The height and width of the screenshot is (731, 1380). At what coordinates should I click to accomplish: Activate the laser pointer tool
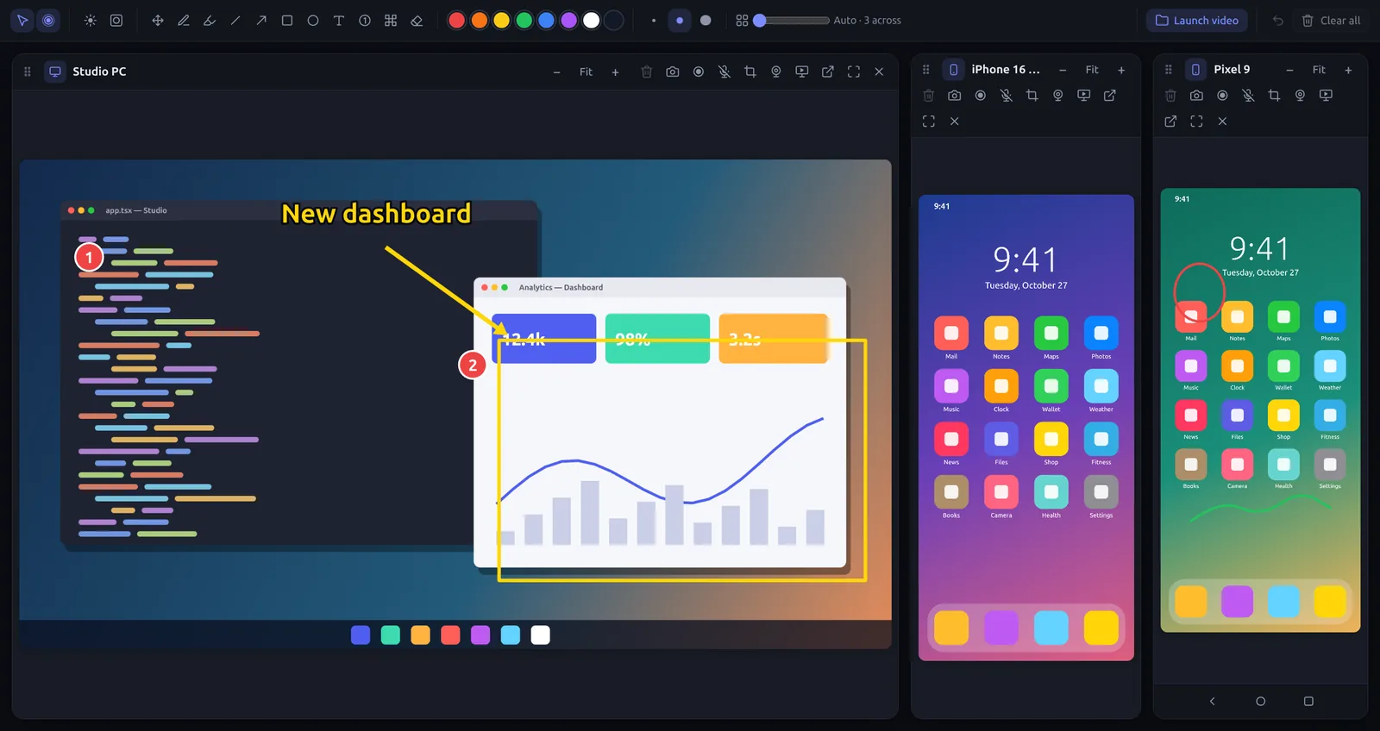49,21
